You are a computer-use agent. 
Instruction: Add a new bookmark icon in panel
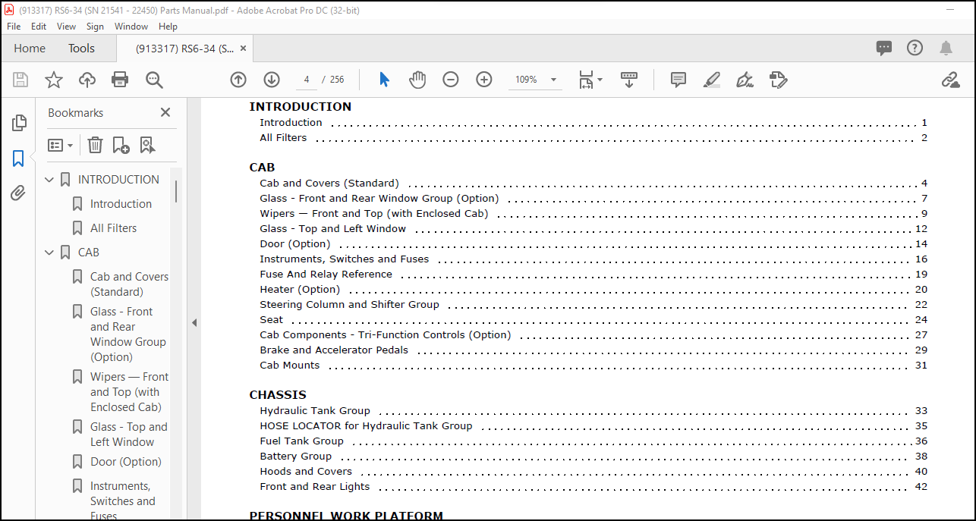coord(121,145)
